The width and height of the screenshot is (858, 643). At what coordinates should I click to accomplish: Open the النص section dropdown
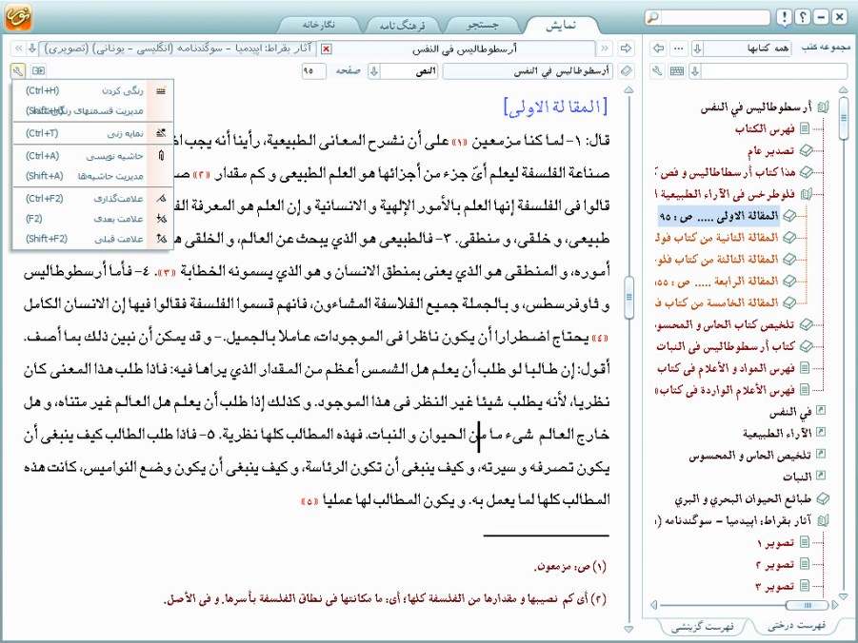[374, 70]
